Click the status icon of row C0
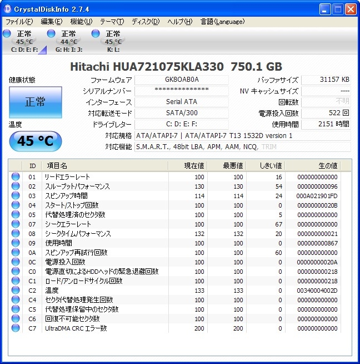 point(16,272)
